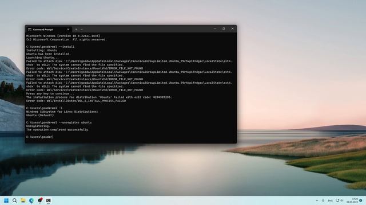
Task: Show hidden system tray icons
Action: coord(317,200)
